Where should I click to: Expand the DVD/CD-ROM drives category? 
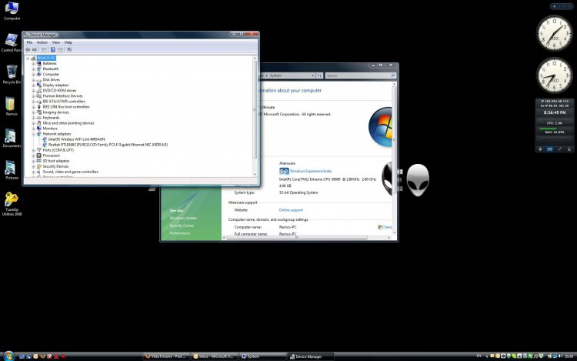pyautogui.click(x=34, y=91)
